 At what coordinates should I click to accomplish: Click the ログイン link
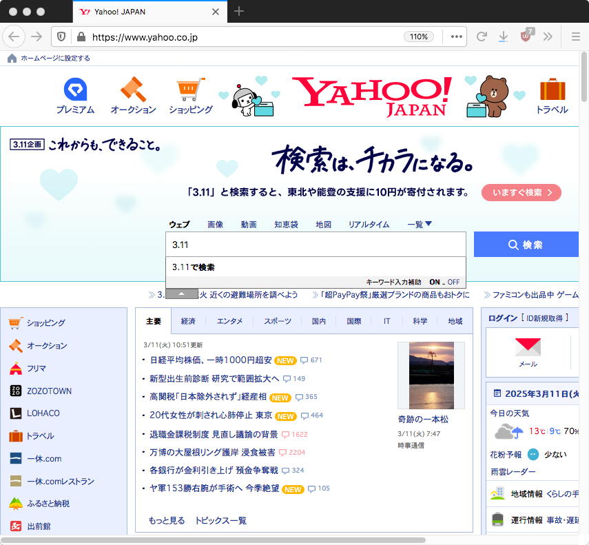tap(503, 318)
